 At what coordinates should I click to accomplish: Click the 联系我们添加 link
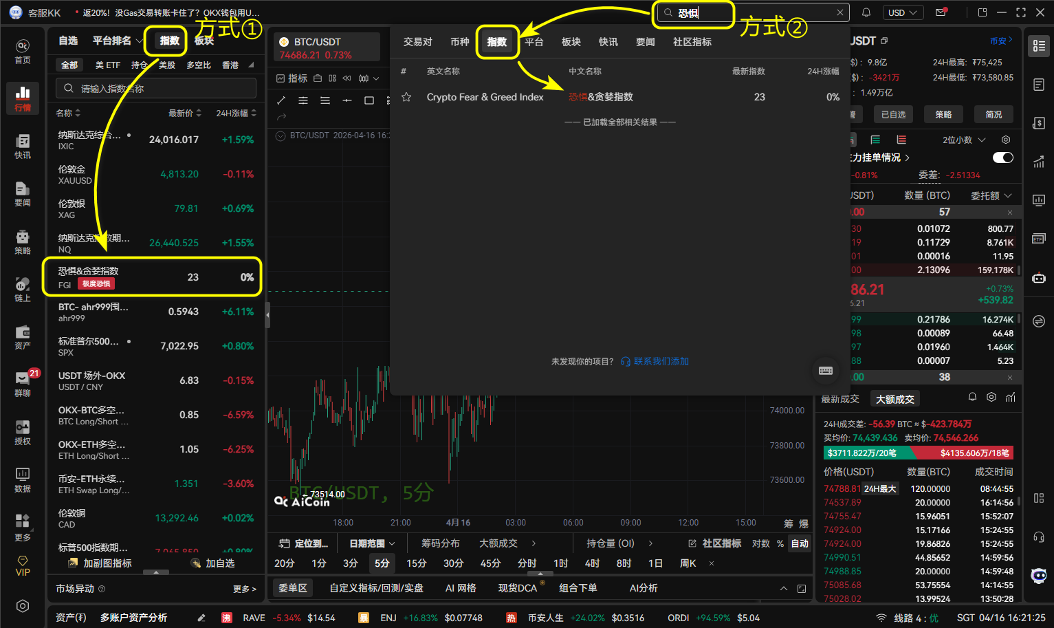(660, 361)
